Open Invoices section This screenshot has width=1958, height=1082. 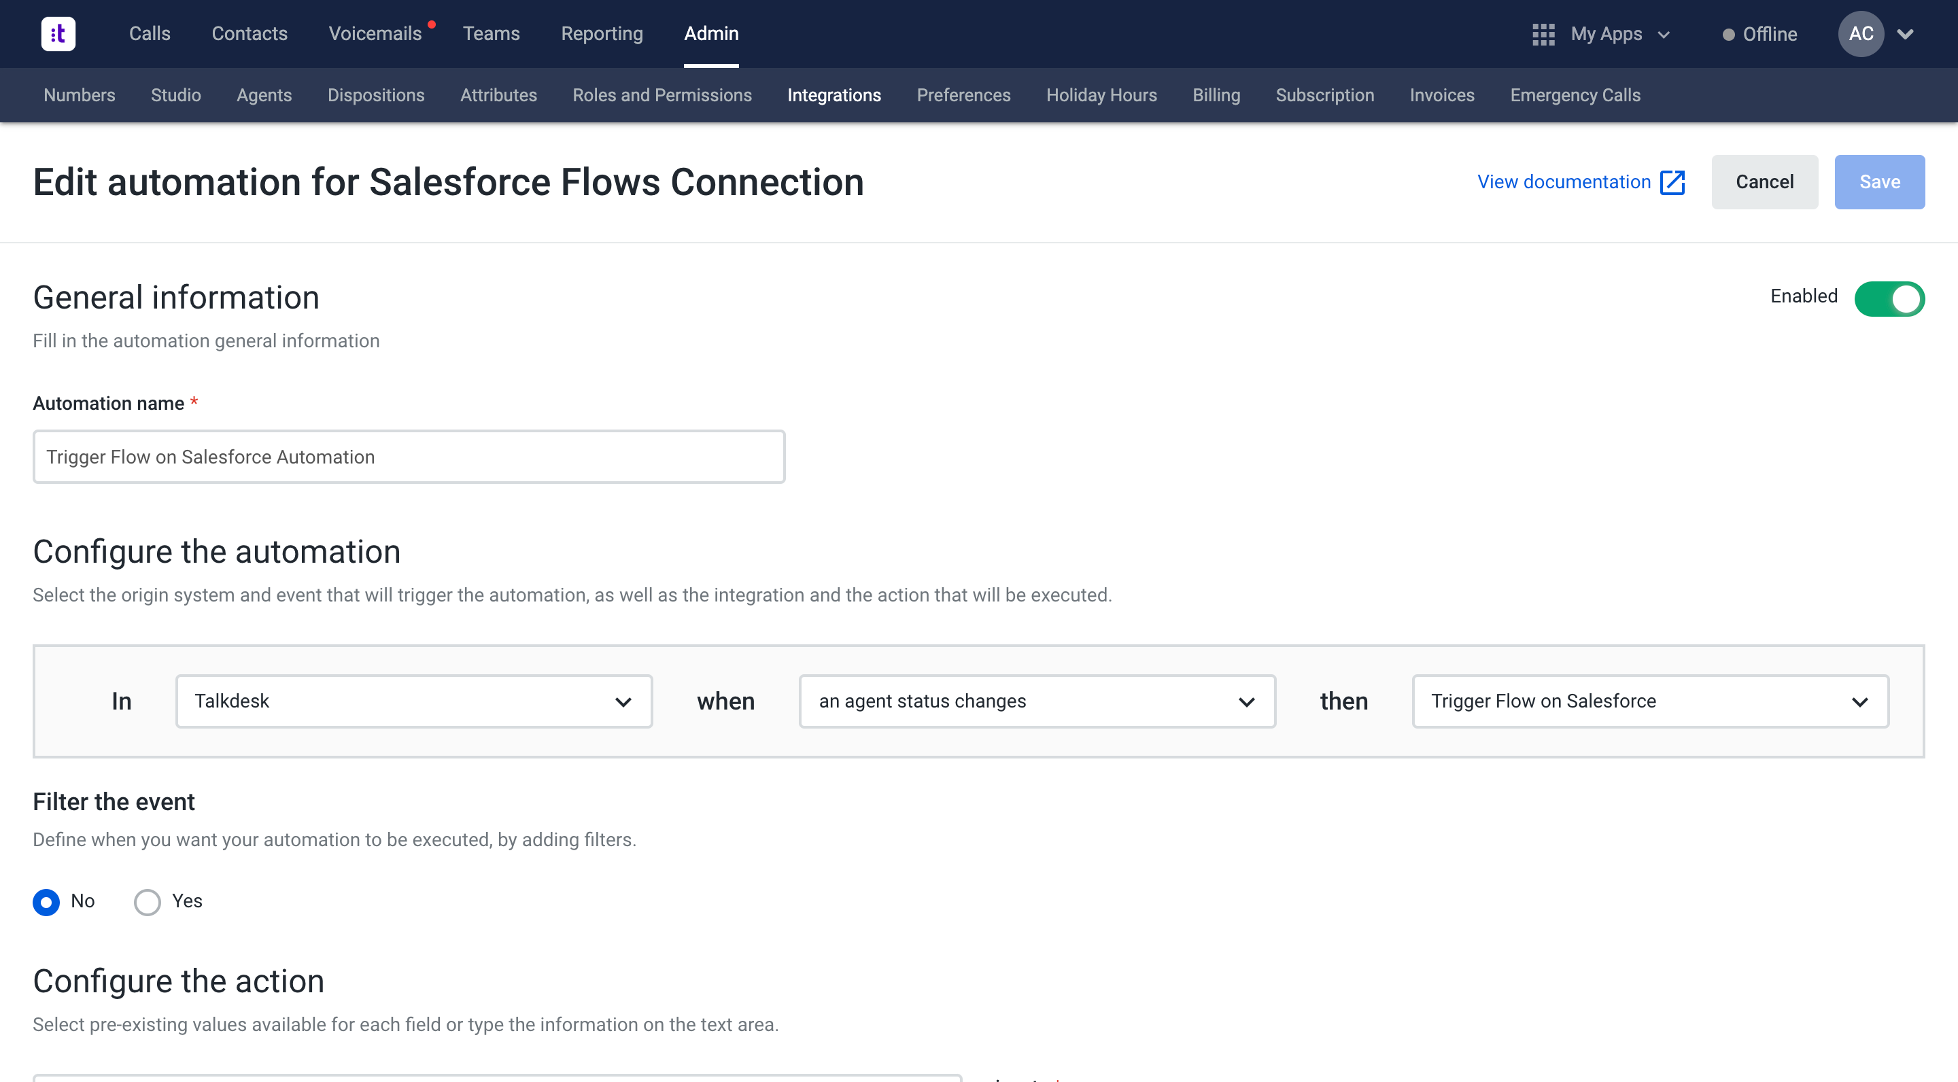tap(1442, 95)
